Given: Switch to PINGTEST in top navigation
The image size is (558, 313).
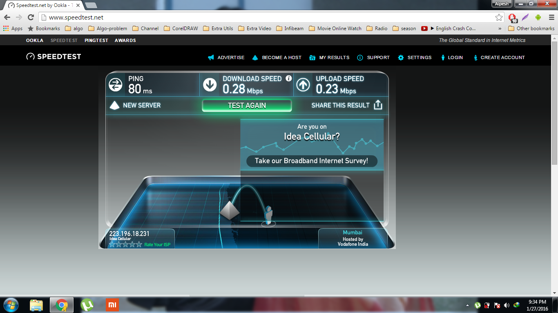Looking at the screenshot, I should pos(96,40).
